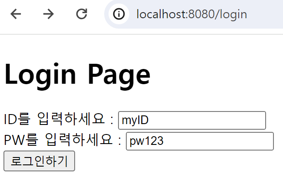Screen dimensions: 283x177
Task: Go forward with the browser forward arrow
Action: coord(48,14)
